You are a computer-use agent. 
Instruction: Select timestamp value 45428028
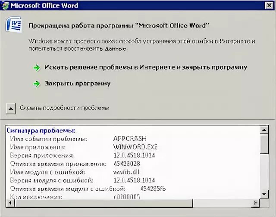coord(127,164)
